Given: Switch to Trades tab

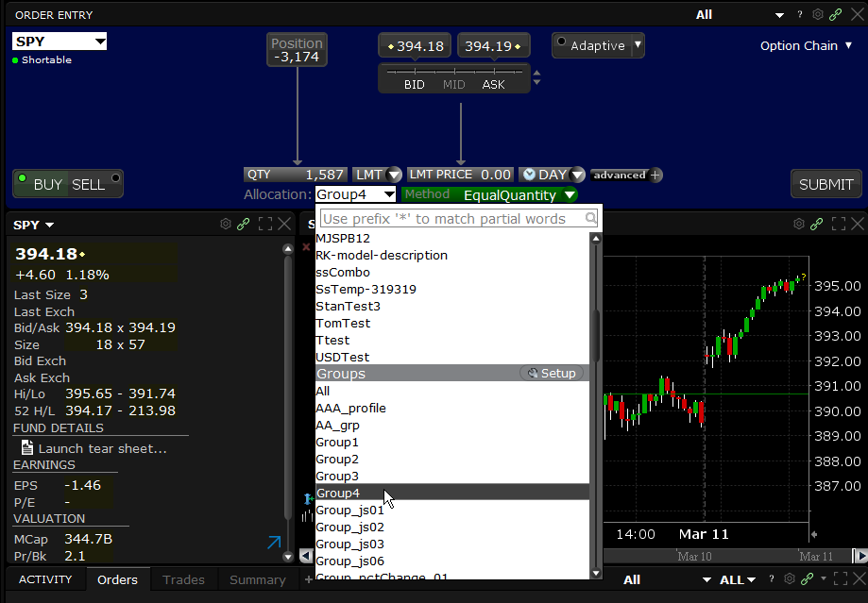Looking at the screenshot, I should tap(183, 579).
